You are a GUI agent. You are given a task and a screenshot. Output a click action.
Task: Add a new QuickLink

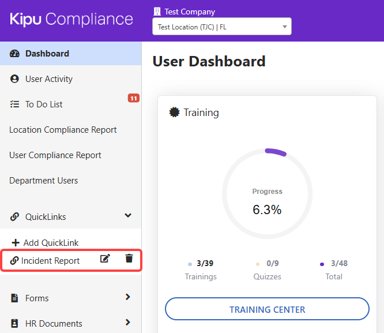(46, 243)
